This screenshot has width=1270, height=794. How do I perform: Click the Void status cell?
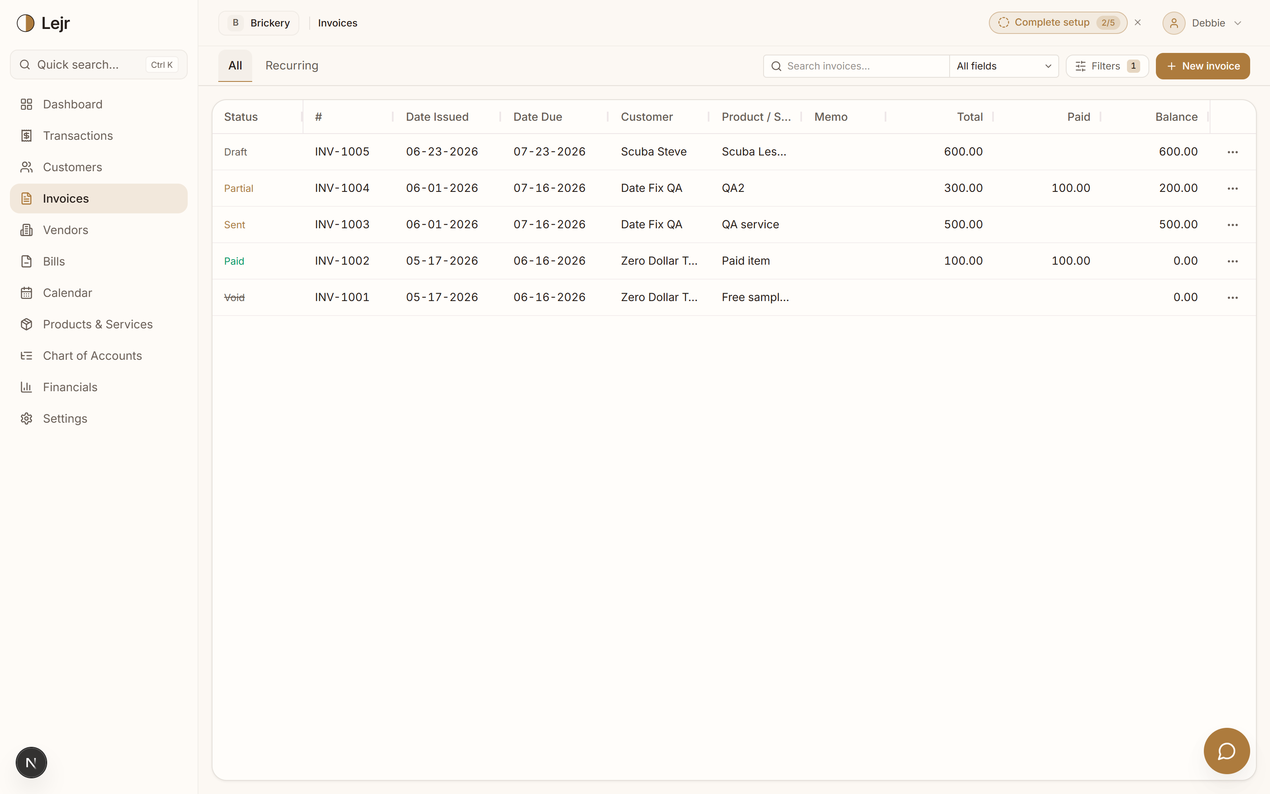[x=234, y=297]
